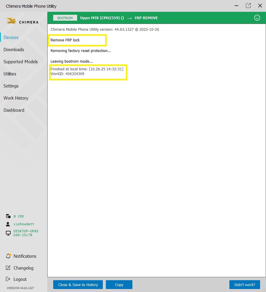Viewport: 266px width, 292px height.
Task: Click the VERSION 44.63.1327 footer text
Action: [x=20, y=288]
